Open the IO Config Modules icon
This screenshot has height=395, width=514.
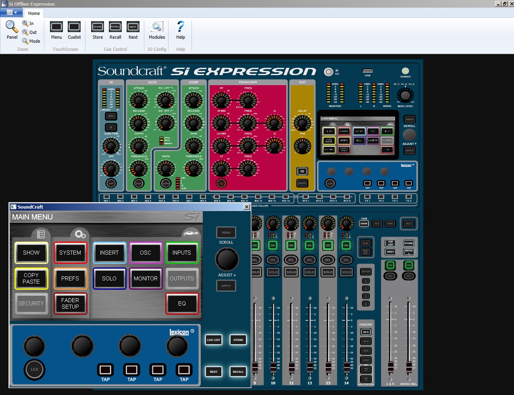pos(156,27)
